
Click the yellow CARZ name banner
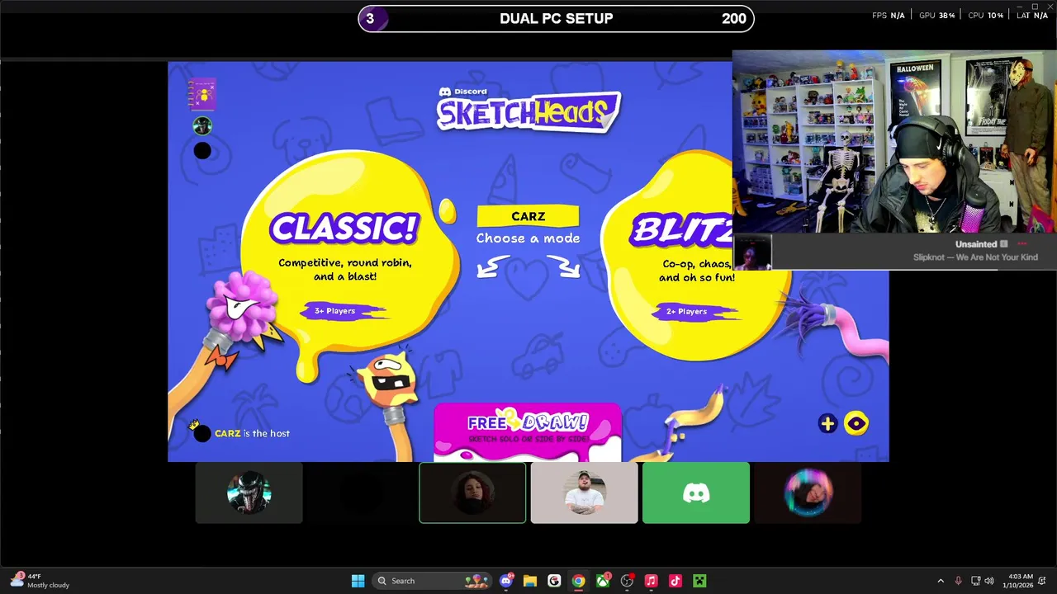pyautogui.click(x=528, y=216)
